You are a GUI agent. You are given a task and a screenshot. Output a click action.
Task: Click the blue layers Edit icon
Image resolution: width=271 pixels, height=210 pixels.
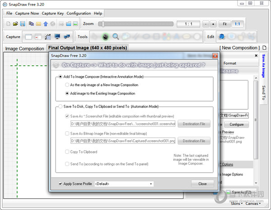click(222, 36)
